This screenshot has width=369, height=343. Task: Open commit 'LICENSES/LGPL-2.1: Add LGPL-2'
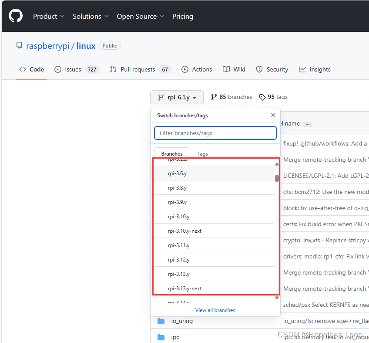(x=325, y=176)
